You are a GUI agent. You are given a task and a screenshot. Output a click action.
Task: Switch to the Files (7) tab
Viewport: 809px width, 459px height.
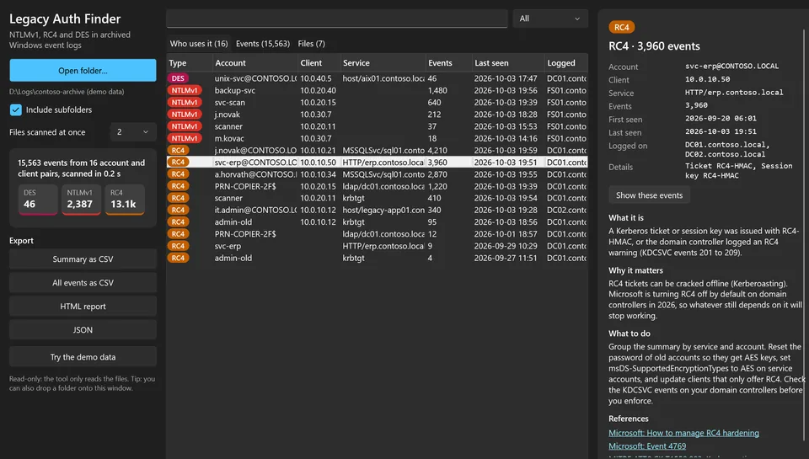pyautogui.click(x=311, y=44)
